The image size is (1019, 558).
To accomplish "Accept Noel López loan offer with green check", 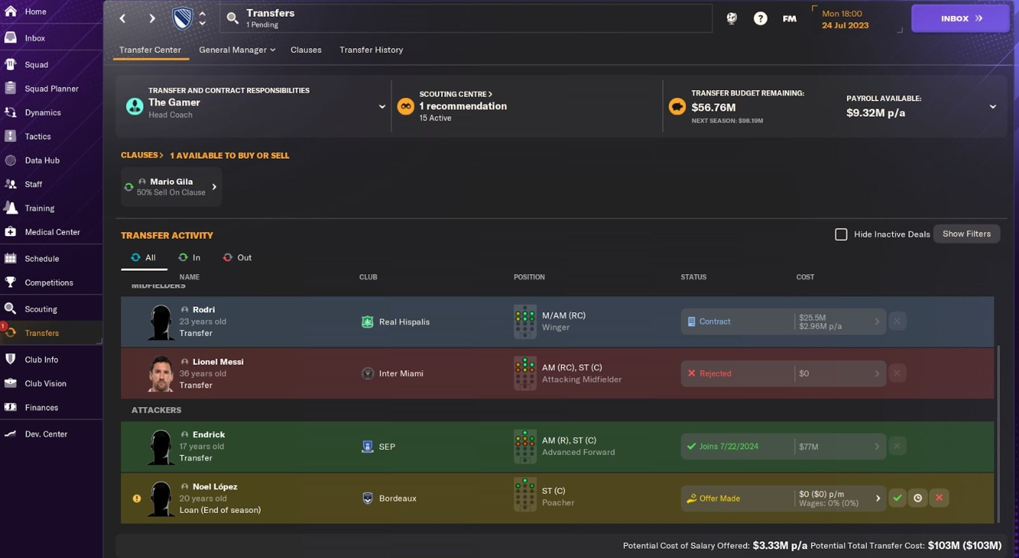I will point(897,498).
